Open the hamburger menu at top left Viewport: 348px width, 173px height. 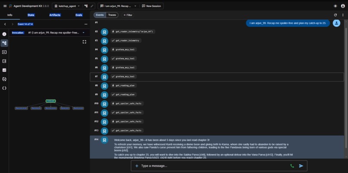pos(5,6)
